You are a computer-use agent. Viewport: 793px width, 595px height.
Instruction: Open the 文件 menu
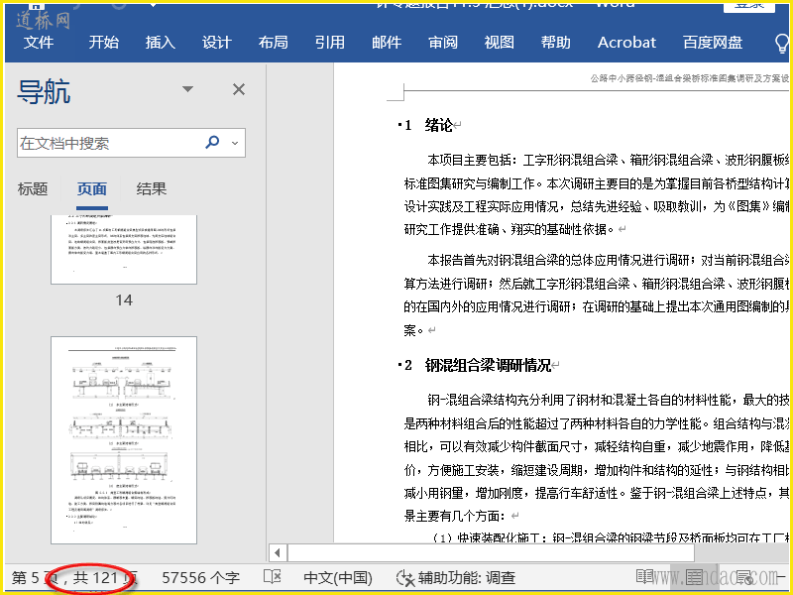coord(39,43)
